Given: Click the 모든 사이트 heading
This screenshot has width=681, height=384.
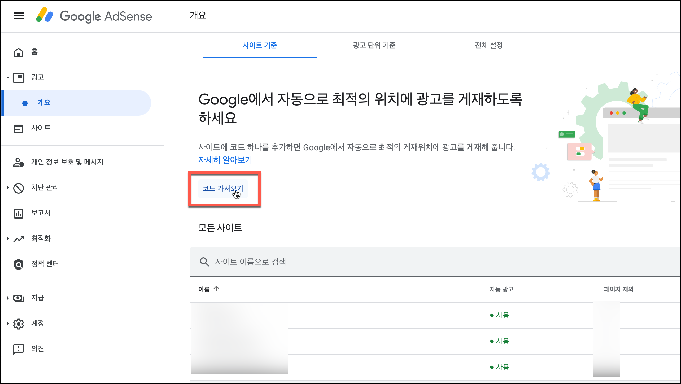Looking at the screenshot, I should 220,228.
